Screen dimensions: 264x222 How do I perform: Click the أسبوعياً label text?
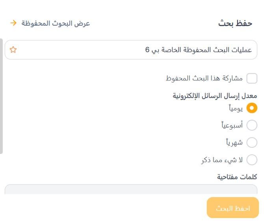tap(232, 125)
